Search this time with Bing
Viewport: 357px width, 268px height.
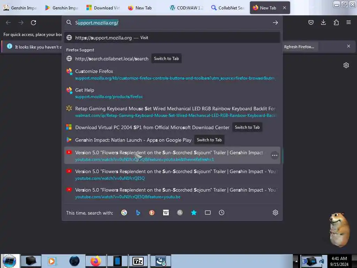click(138, 213)
